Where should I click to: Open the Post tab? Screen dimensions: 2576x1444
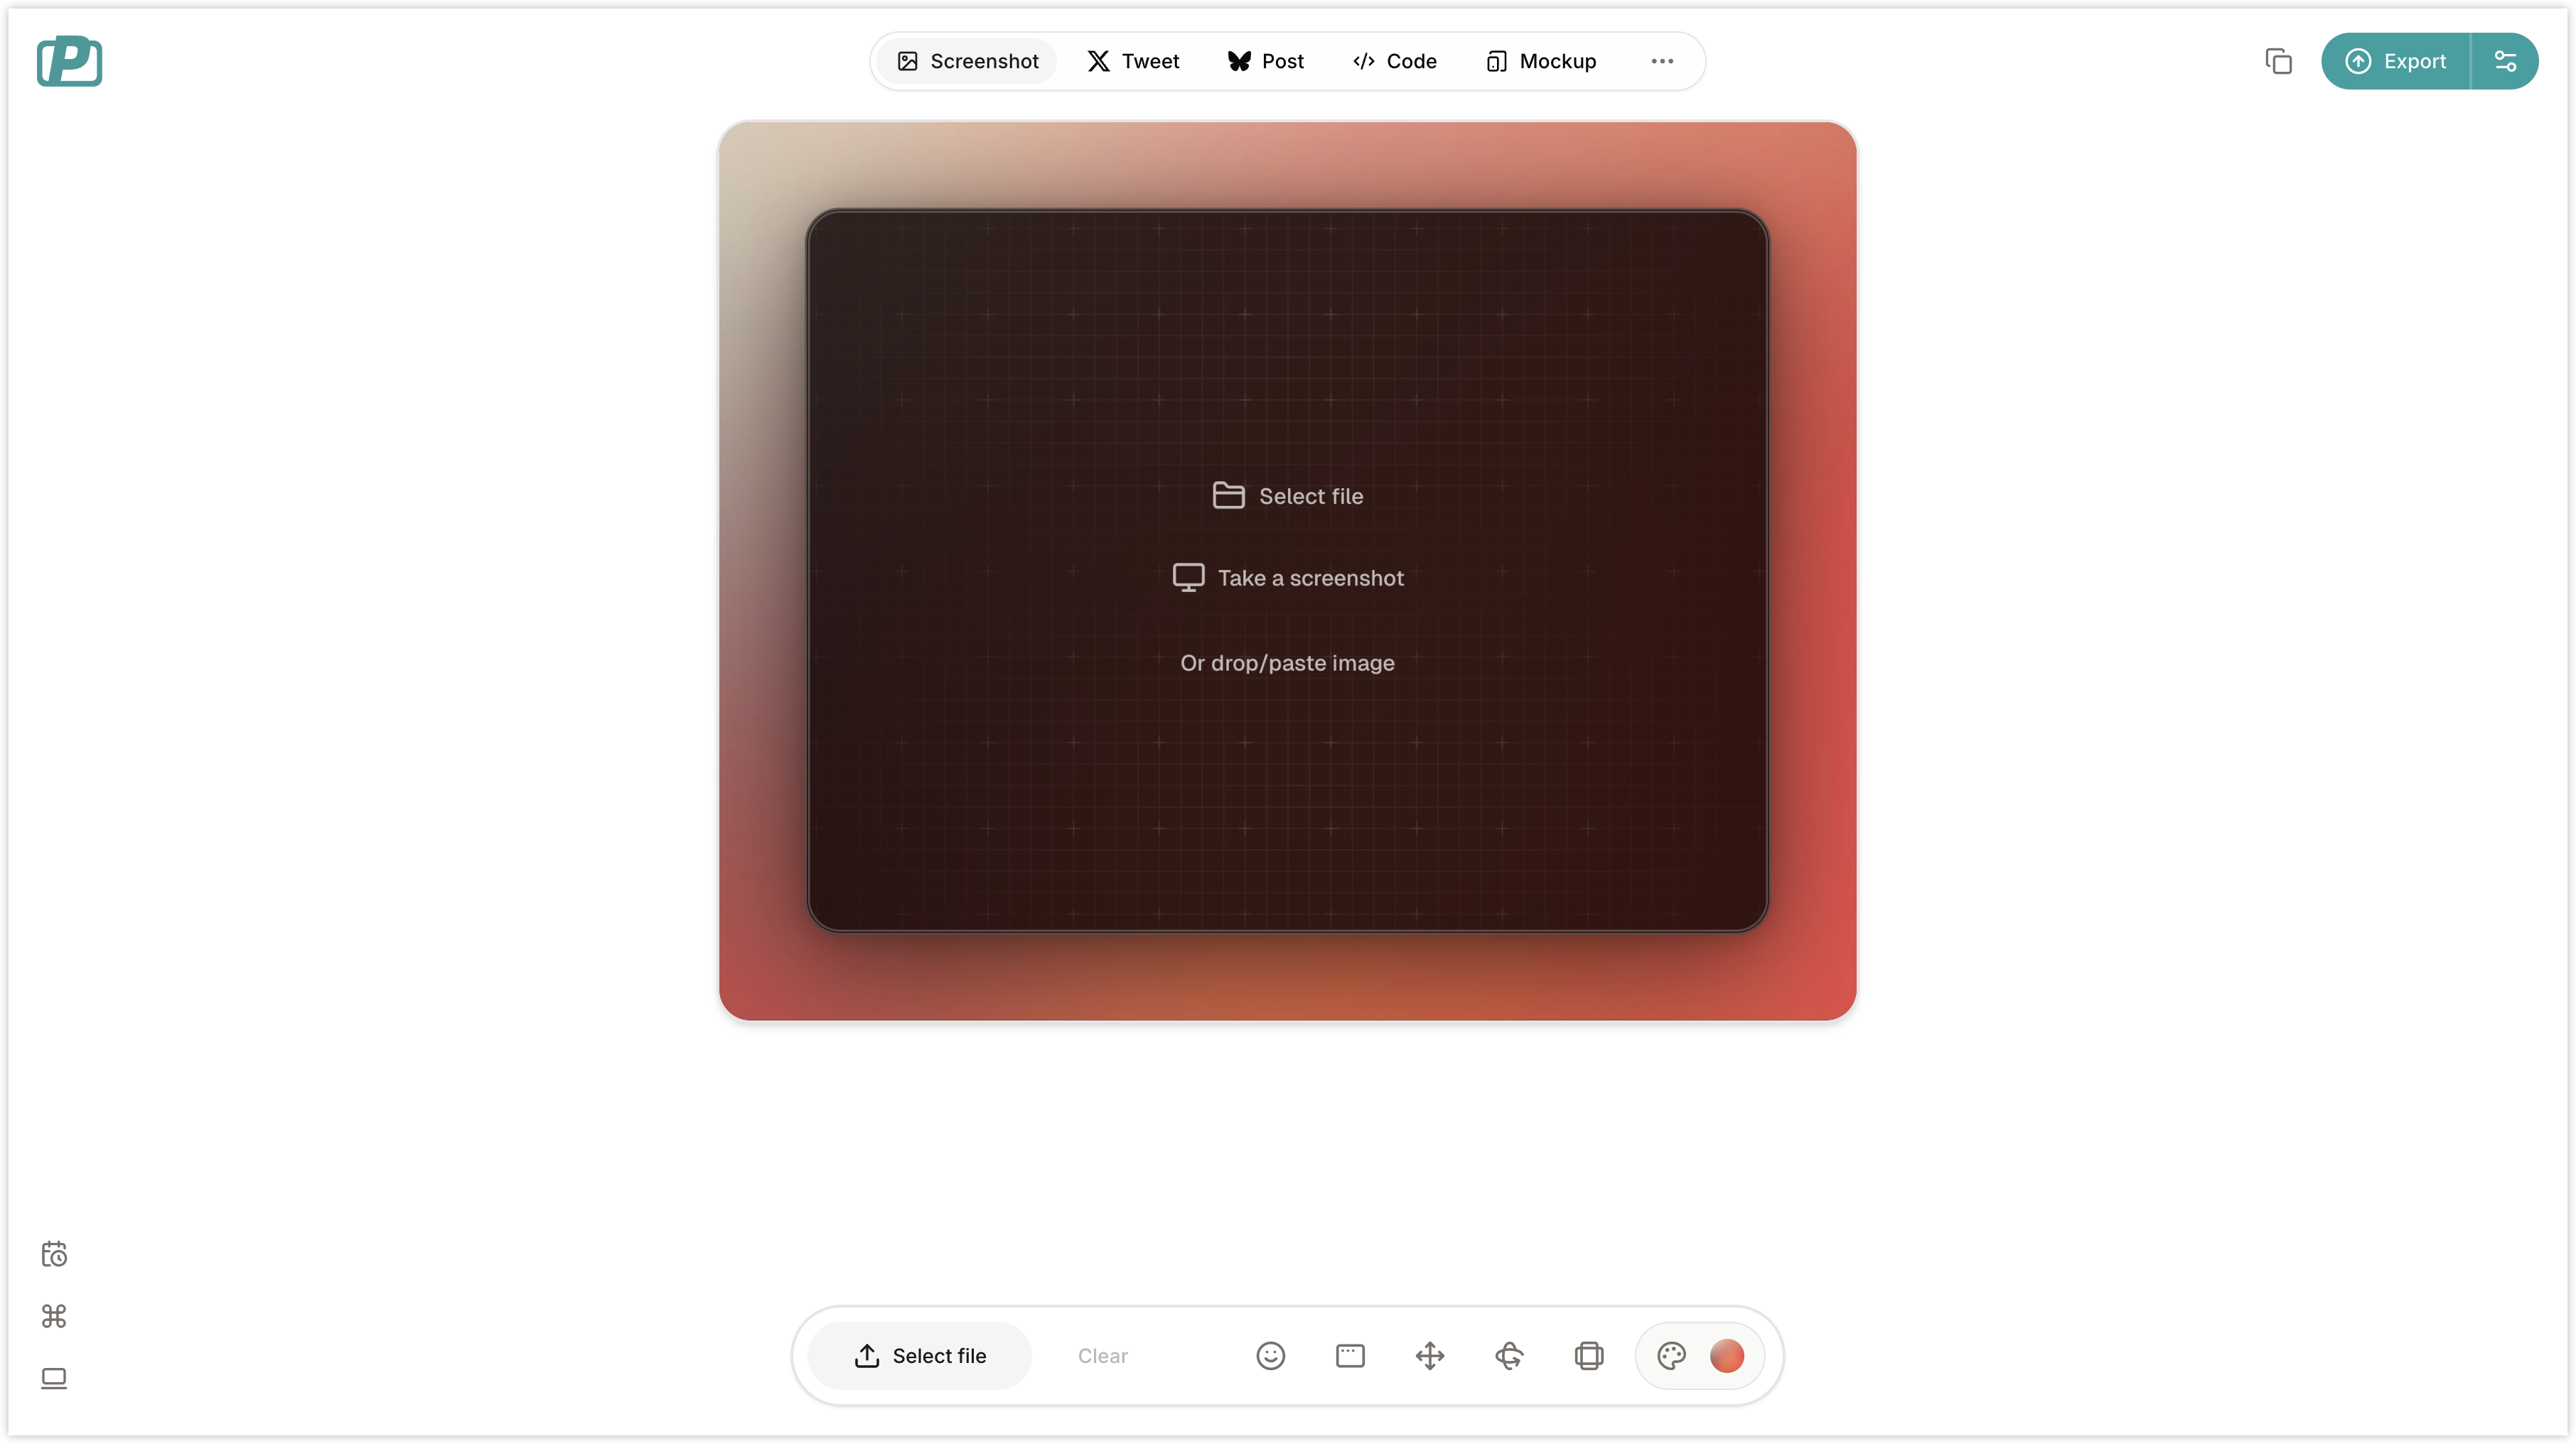[x=1265, y=60]
